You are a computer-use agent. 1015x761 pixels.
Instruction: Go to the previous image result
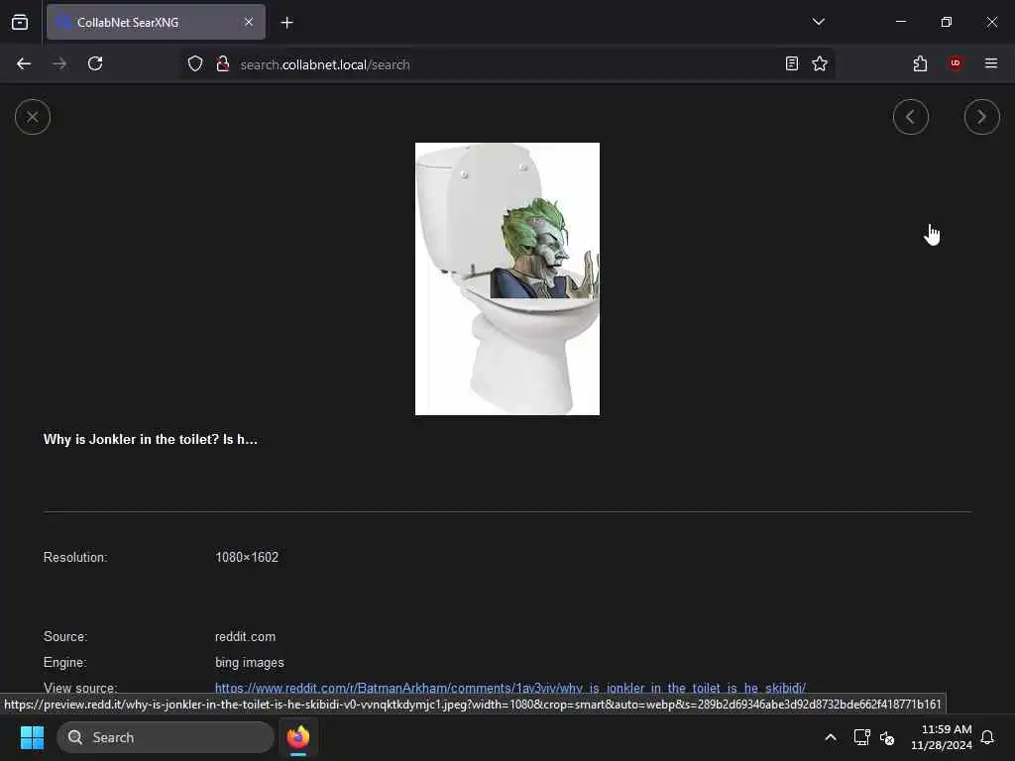tap(910, 117)
